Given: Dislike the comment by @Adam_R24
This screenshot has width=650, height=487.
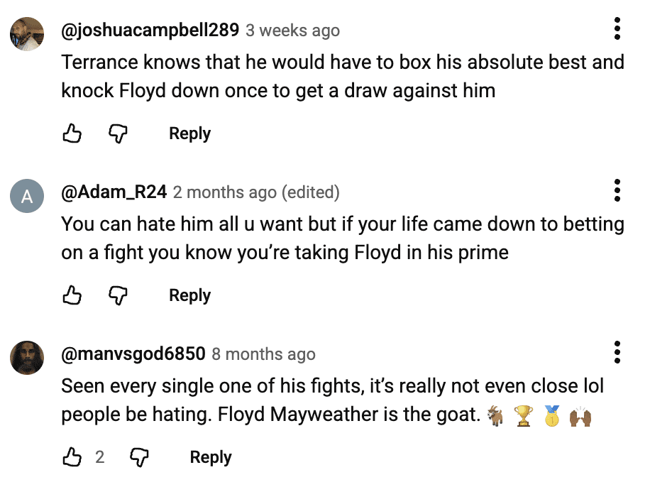Looking at the screenshot, I should click(x=117, y=295).
